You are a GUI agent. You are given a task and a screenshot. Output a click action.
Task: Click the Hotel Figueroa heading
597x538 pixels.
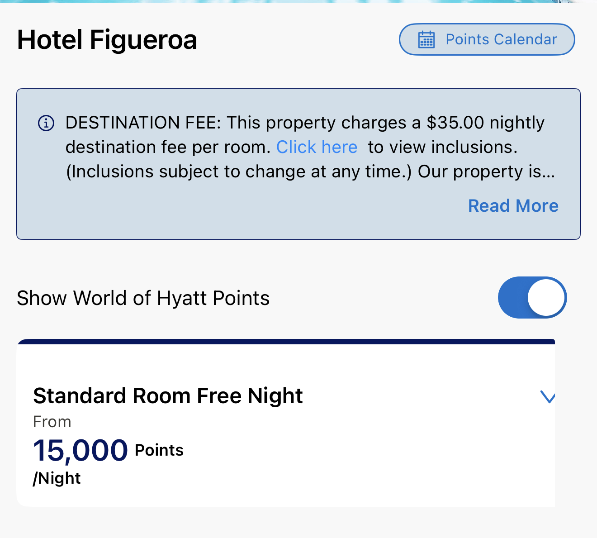pos(107,40)
